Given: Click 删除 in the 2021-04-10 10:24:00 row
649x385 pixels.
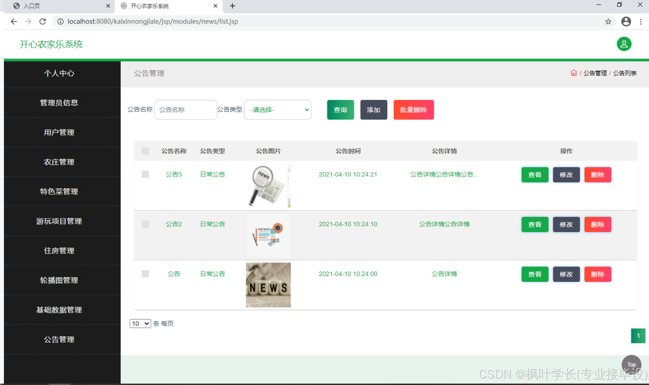Looking at the screenshot, I should point(597,274).
